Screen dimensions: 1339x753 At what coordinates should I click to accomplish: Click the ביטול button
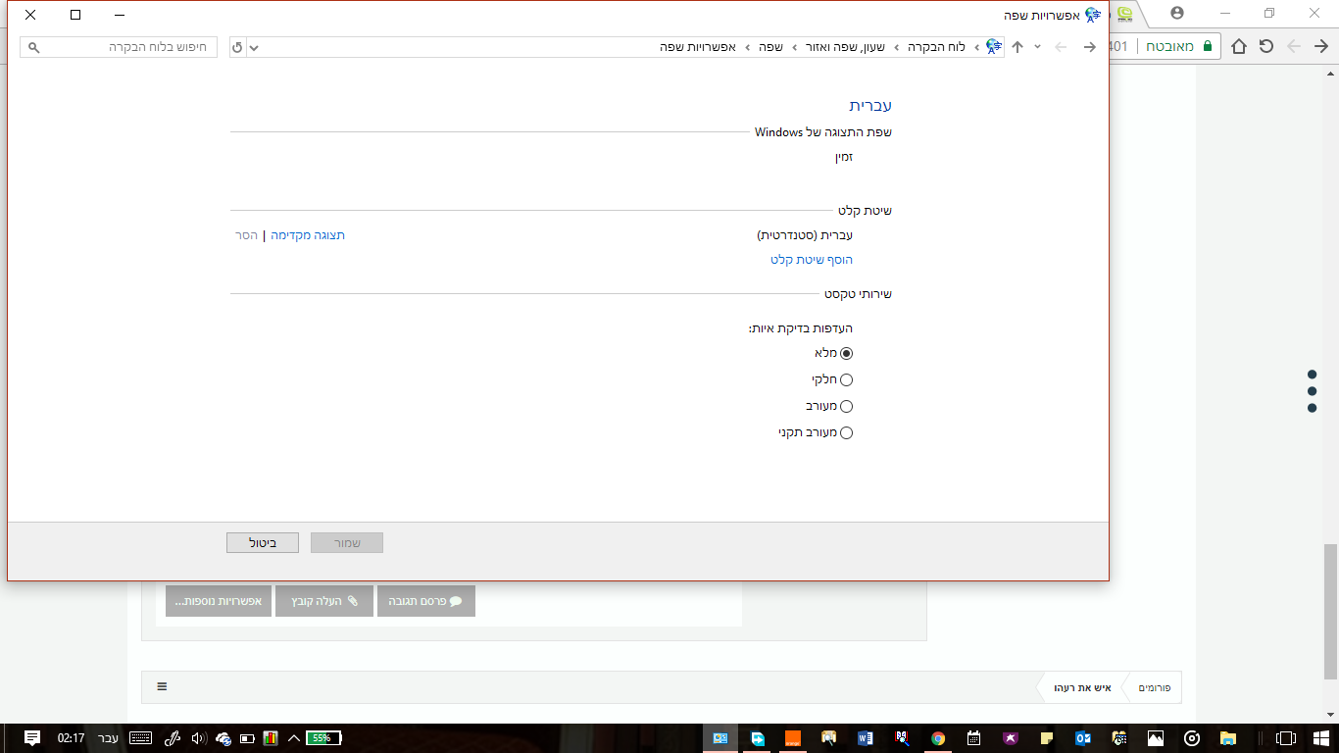click(x=263, y=542)
